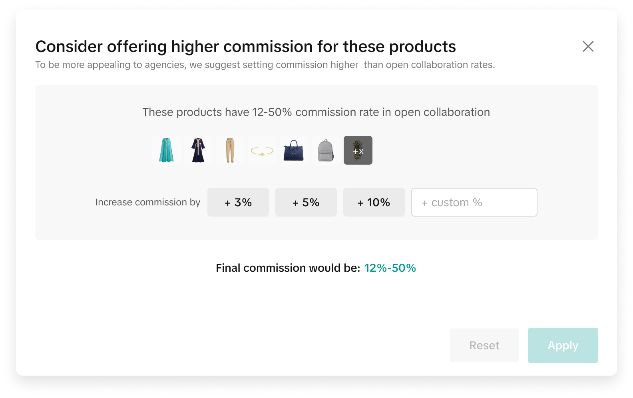The height and width of the screenshot is (398, 633).
Task: Click the gold bracelet product thumbnail
Action: pos(262,150)
